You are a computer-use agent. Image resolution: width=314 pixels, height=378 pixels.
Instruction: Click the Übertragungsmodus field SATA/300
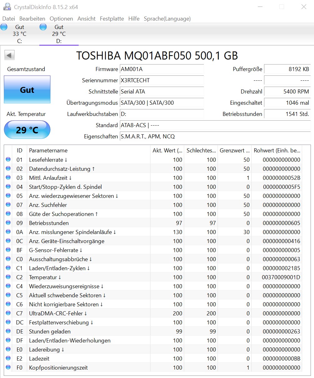162,103
